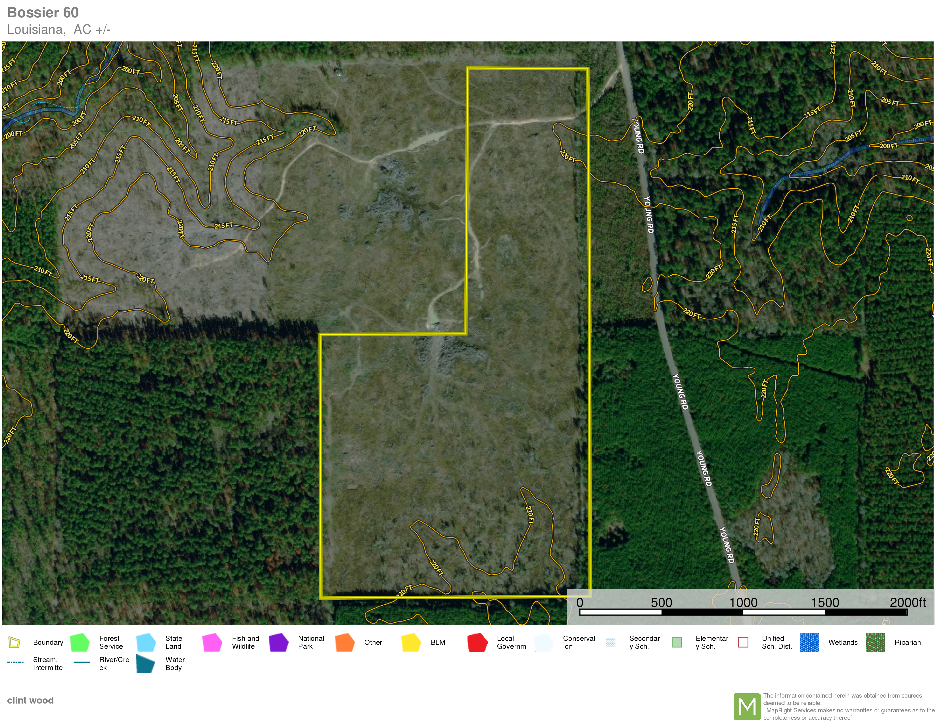Click the green Riparian legend swatch
Image resolution: width=937 pixels, height=724 pixels.
click(875, 642)
